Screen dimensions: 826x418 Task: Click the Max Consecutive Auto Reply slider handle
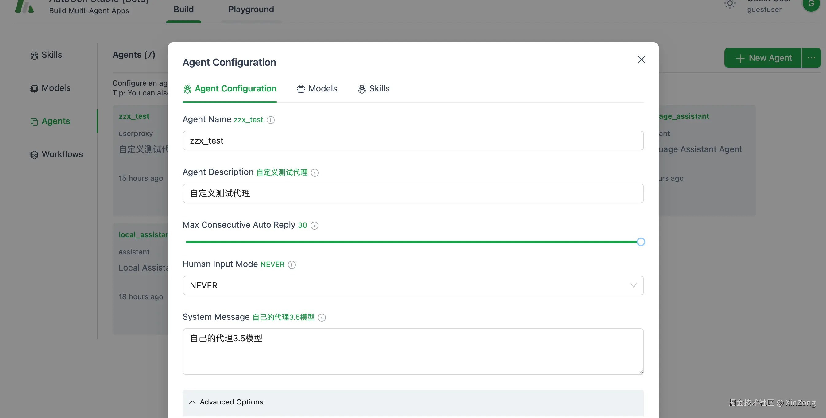click(640, 242)
